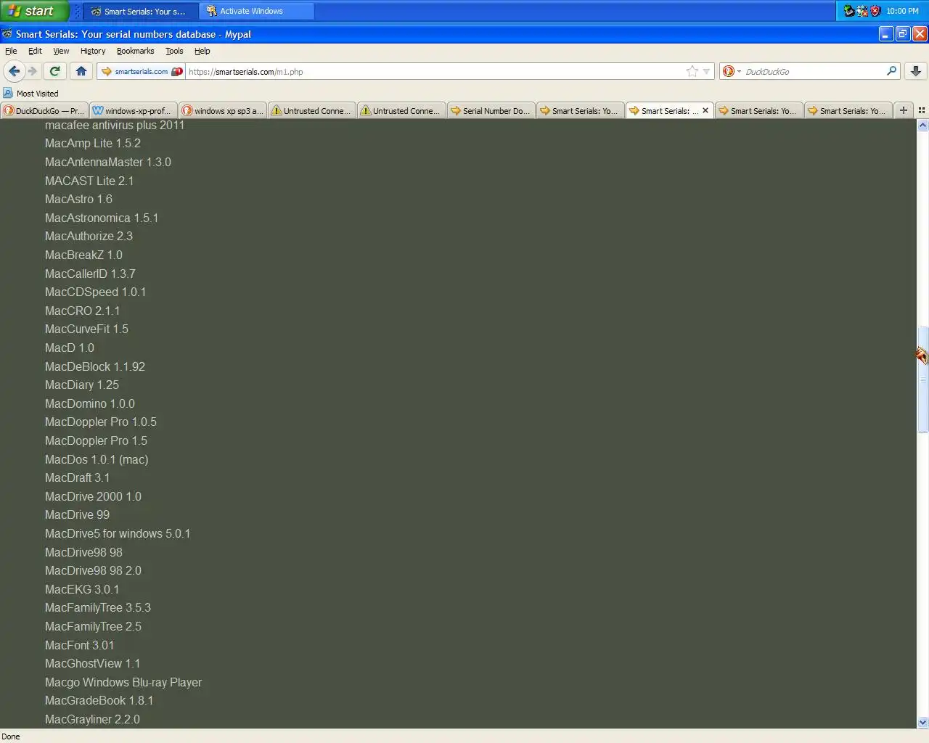Open the View menu

coord(61,51)
